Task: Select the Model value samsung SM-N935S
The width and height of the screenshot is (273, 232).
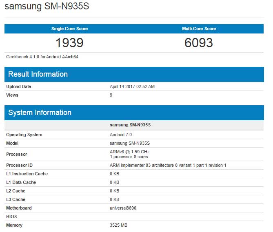Action: (130, 143)
